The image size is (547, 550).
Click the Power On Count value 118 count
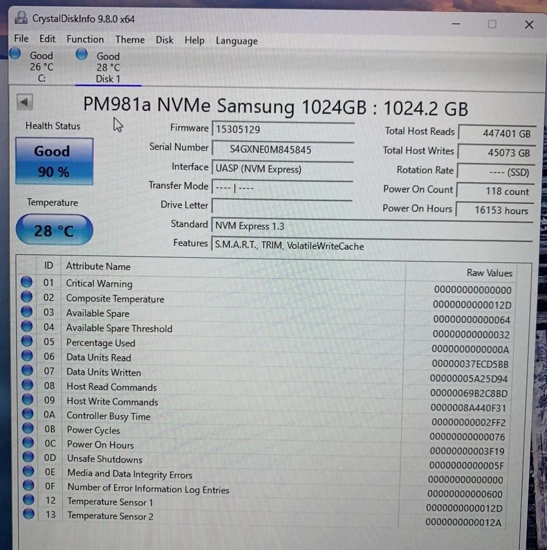point(494,191)
